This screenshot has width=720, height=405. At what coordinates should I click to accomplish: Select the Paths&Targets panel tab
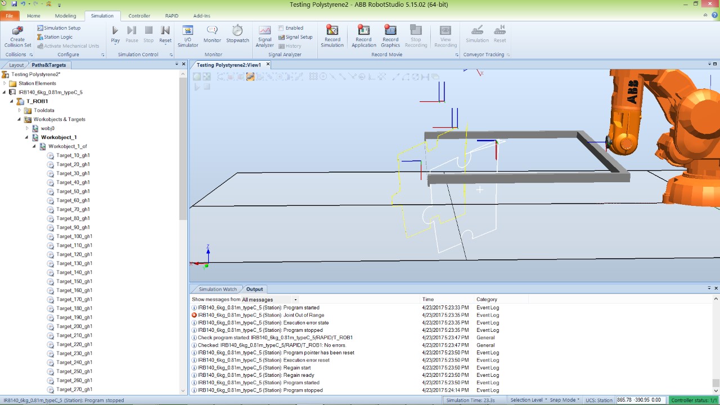click(x=49, y=65)
